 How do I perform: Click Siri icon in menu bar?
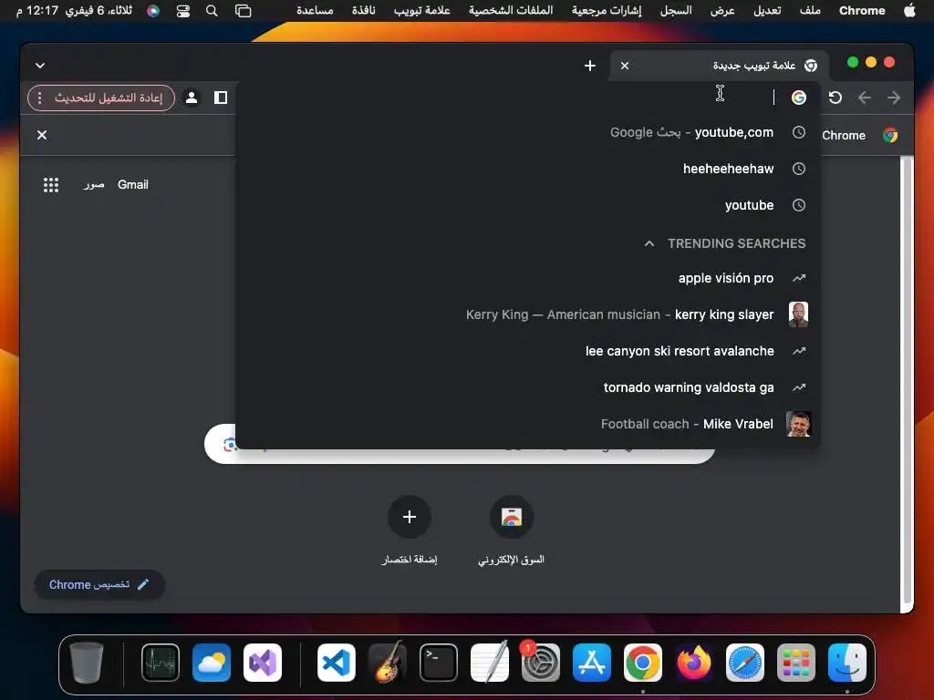[x=153, y=11]
